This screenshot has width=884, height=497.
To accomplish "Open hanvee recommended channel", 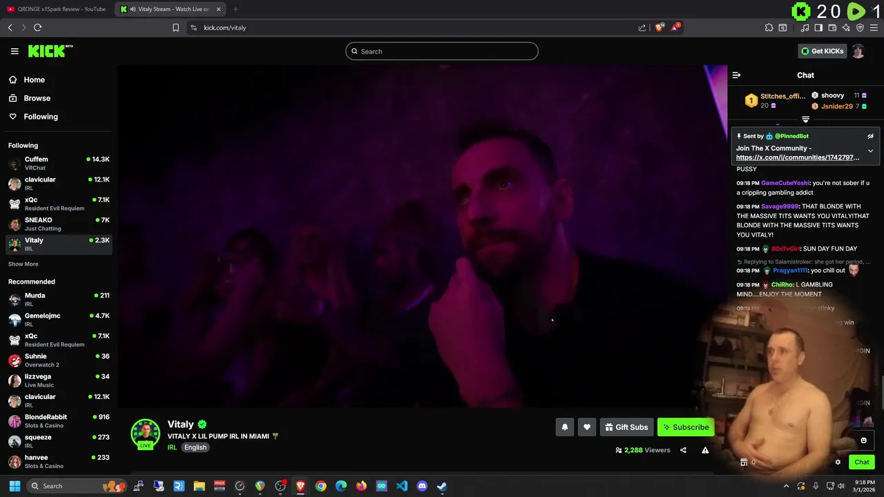I will [59, 461].
